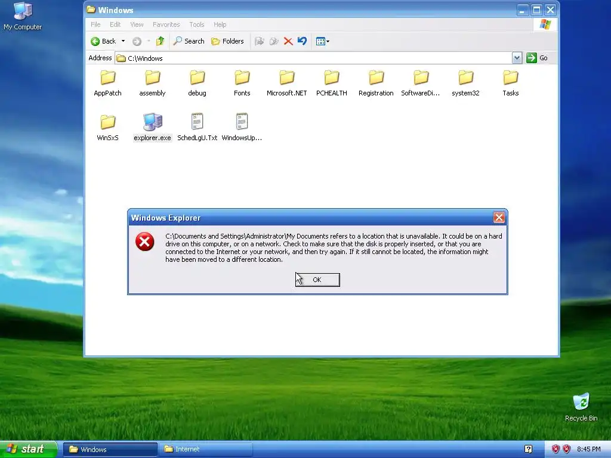This screenshot has width=611, height=458.
Task: Click the grayed Forward arrow button
Action: pos(137,41)
